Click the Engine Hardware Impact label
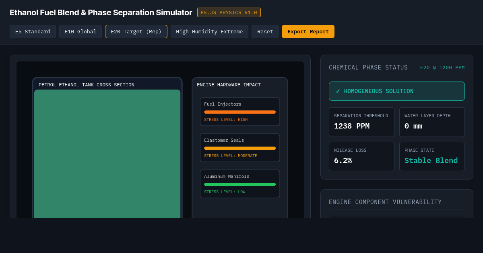Viewport: 483px width, 253px height. 229,85
